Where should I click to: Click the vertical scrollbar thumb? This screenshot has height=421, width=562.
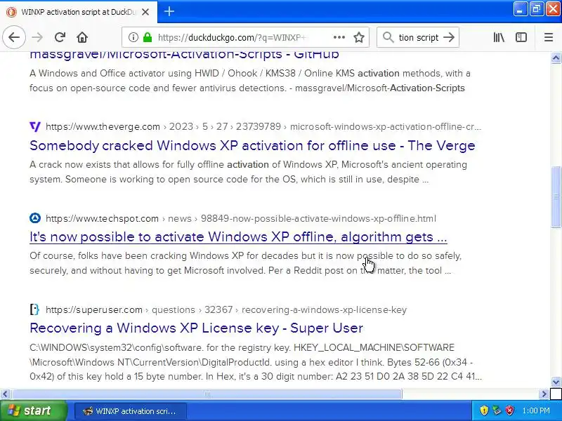(x=556, y=196)
